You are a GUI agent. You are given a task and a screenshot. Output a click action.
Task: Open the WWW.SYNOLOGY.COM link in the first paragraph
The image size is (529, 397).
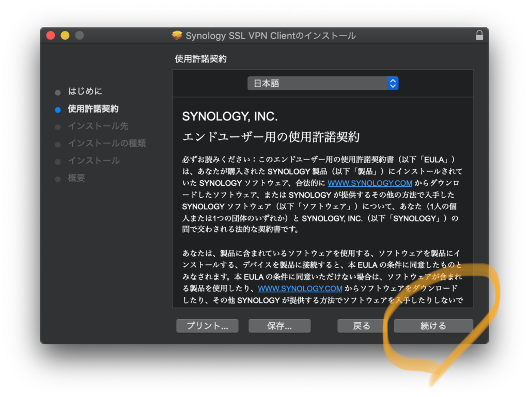[x=370, y=183]
